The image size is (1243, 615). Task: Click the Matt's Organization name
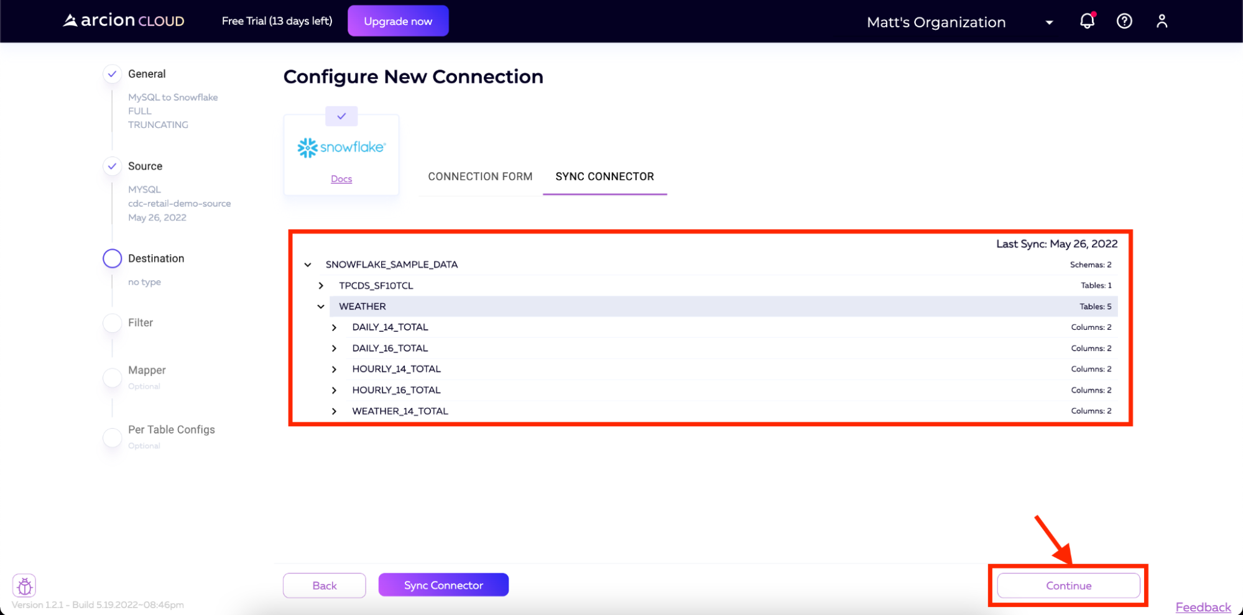point(936,22)
